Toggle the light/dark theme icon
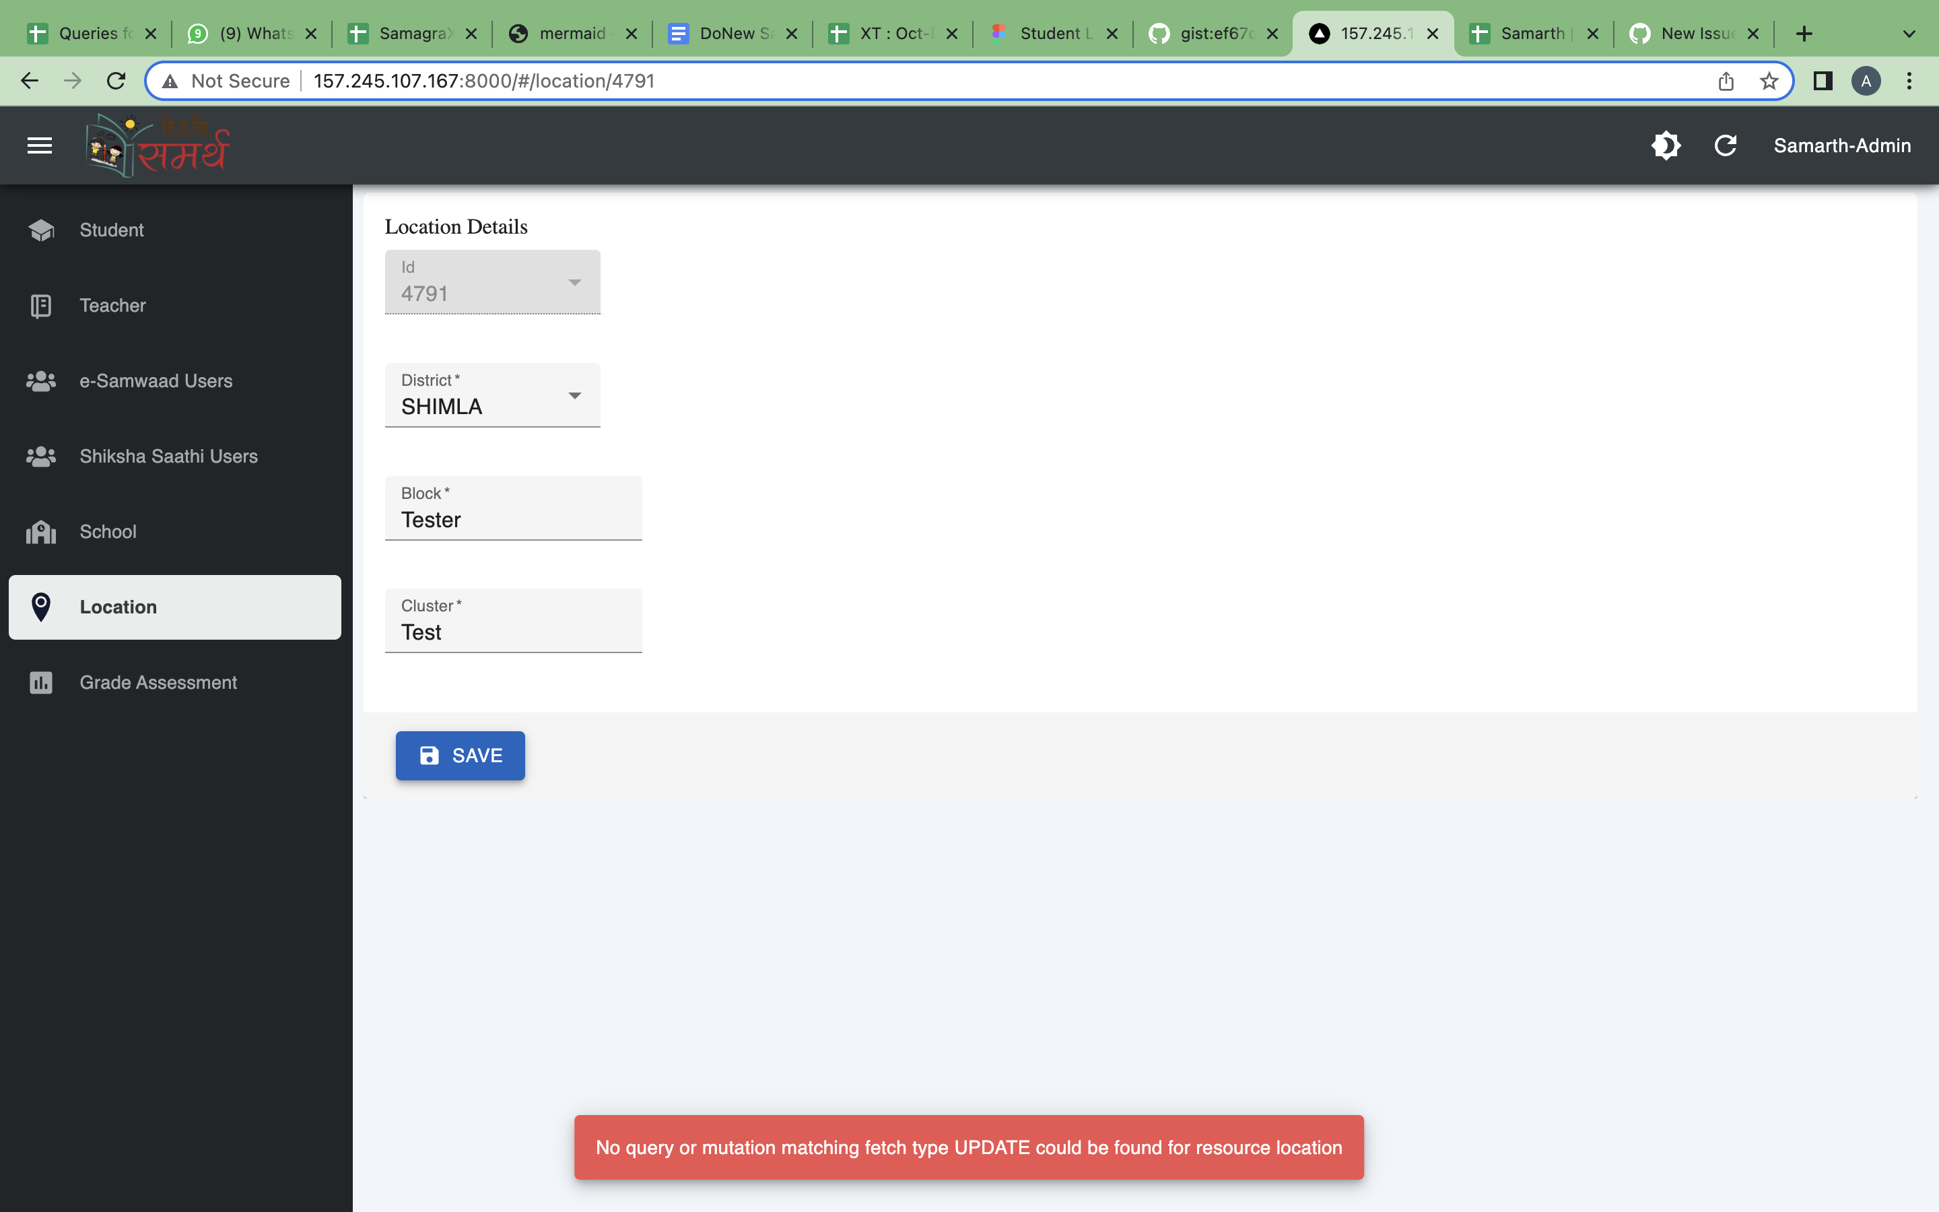Viewport: 1939px width, 1212px height. 1666,146
